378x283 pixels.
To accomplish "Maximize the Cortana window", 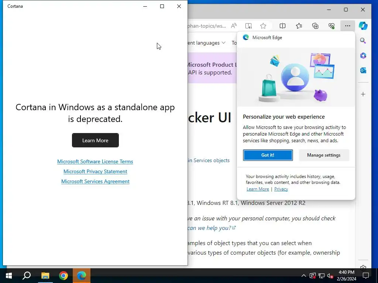I will pyautogui.click(x=162, y=6).
